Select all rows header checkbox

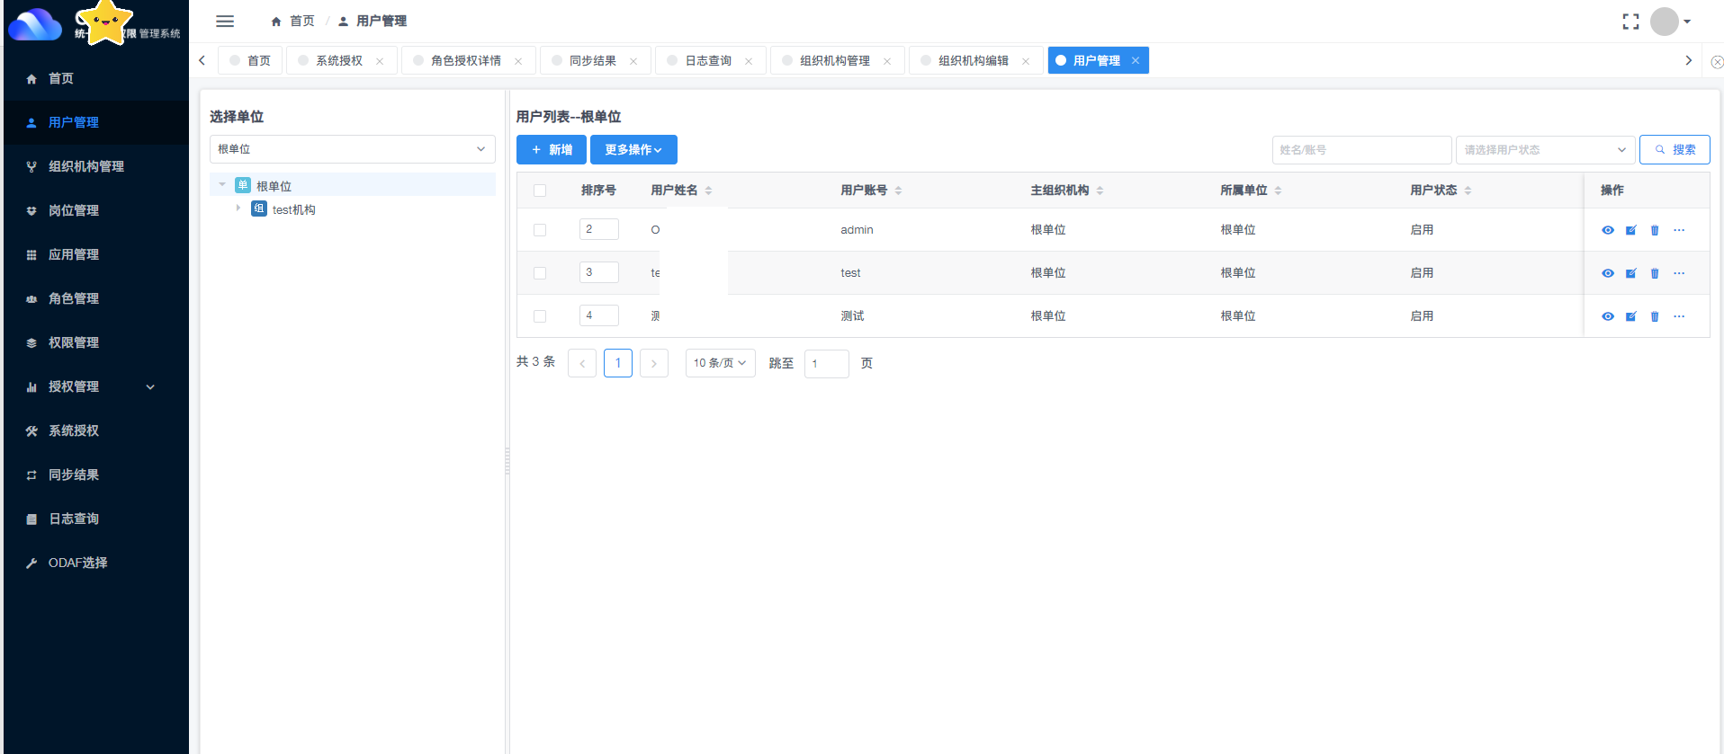tap(540, 191)
